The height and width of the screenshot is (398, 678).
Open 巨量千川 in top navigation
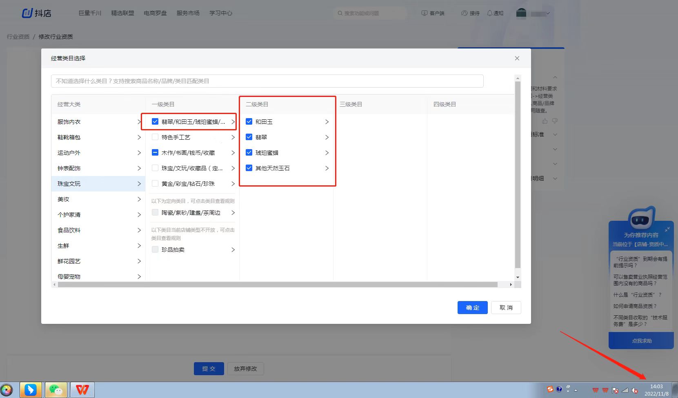(x=90, y=13)
